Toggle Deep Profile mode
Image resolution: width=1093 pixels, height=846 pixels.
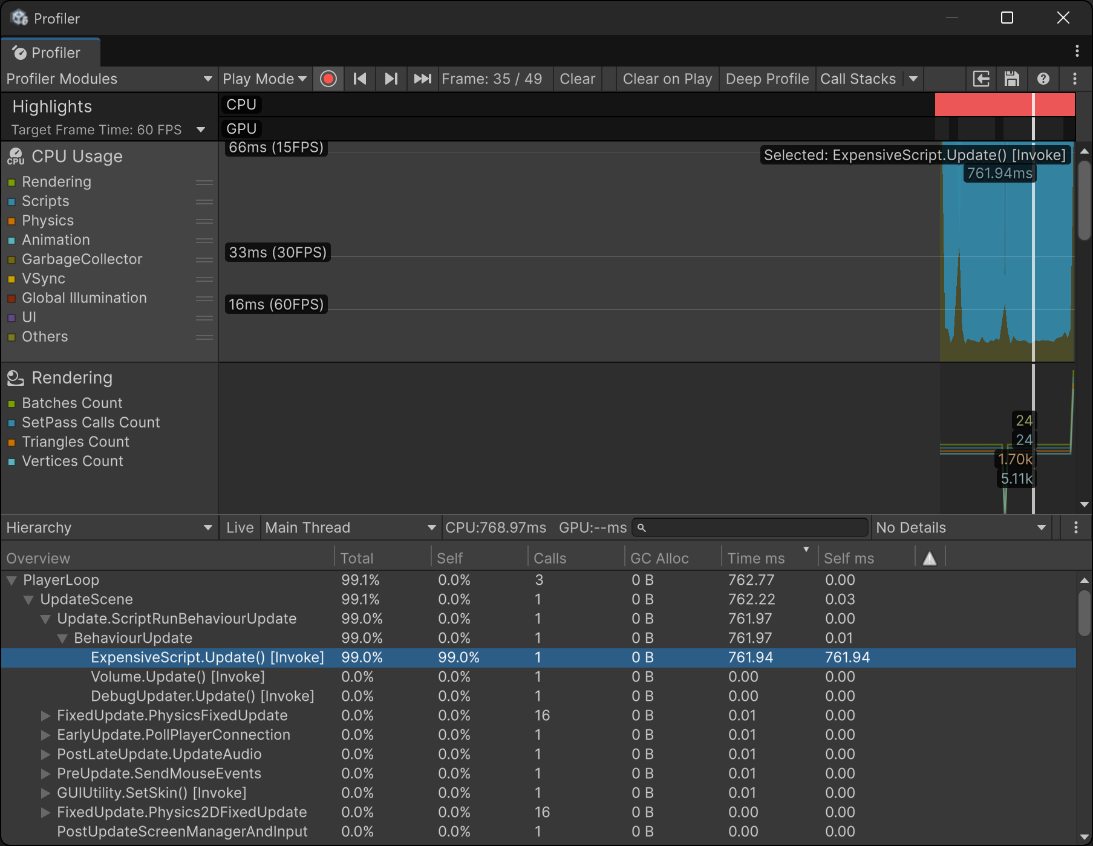pyautogui.click(x=767, y=79)
